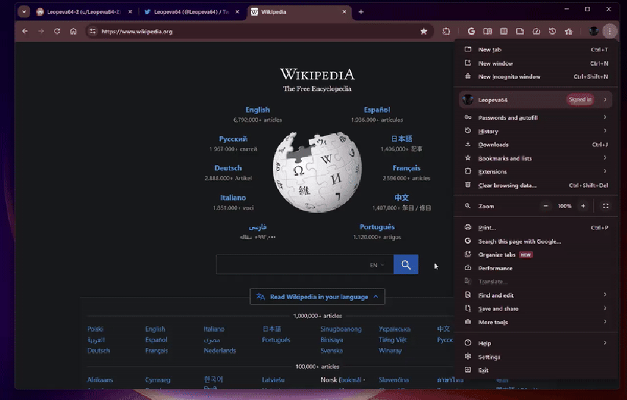Go to home page via house icon
The width and height of the screenshot is (627, 400).
click(73, 31)
